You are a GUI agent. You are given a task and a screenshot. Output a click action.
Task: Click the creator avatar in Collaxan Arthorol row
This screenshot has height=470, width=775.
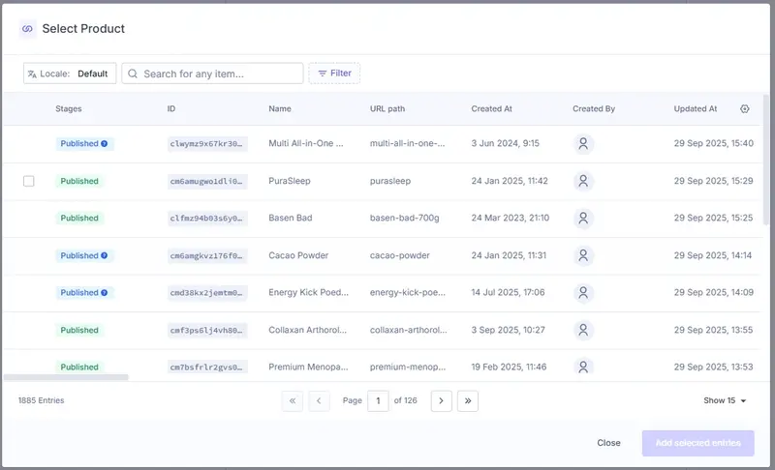[583, 330]
